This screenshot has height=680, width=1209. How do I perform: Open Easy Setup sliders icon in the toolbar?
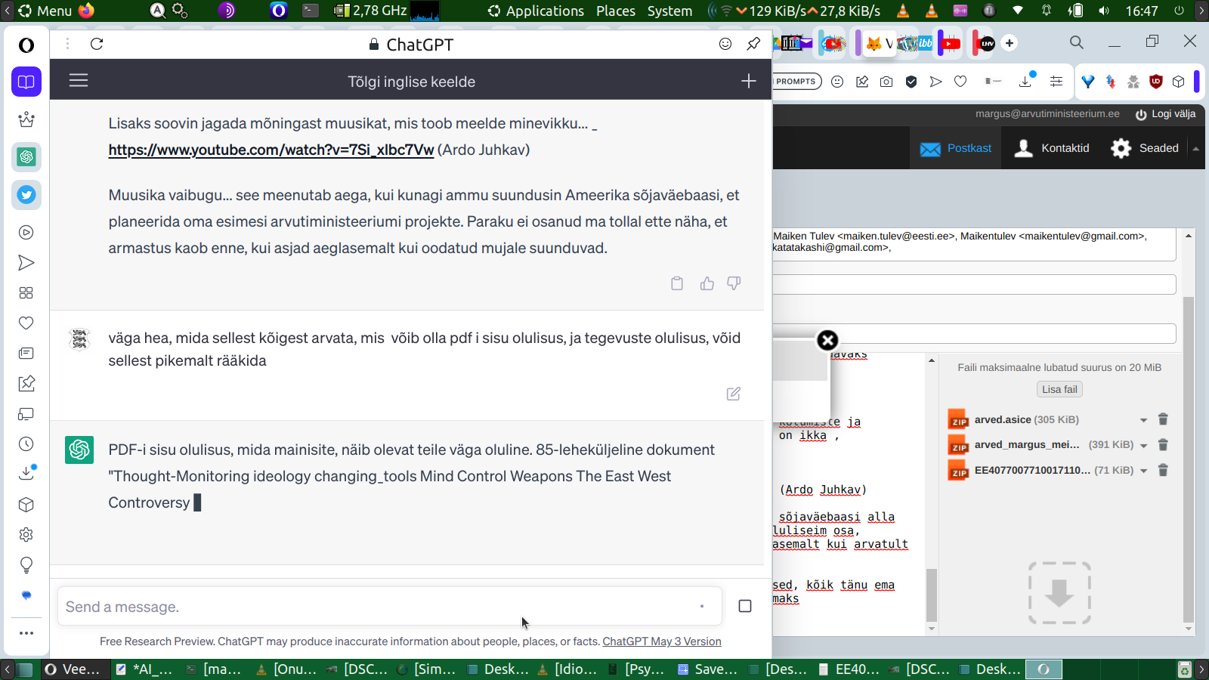(1056, 82)
